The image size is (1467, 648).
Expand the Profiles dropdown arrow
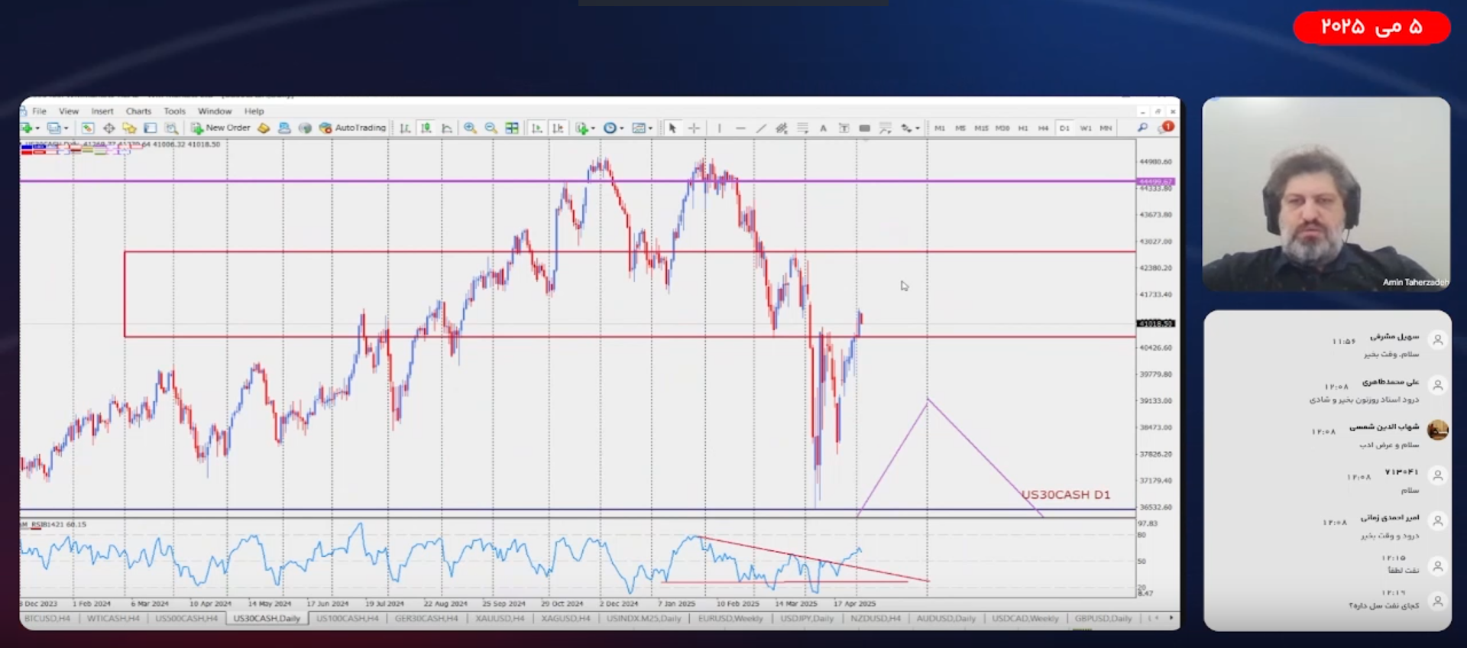pyautogui.click(x=66, y=128)
